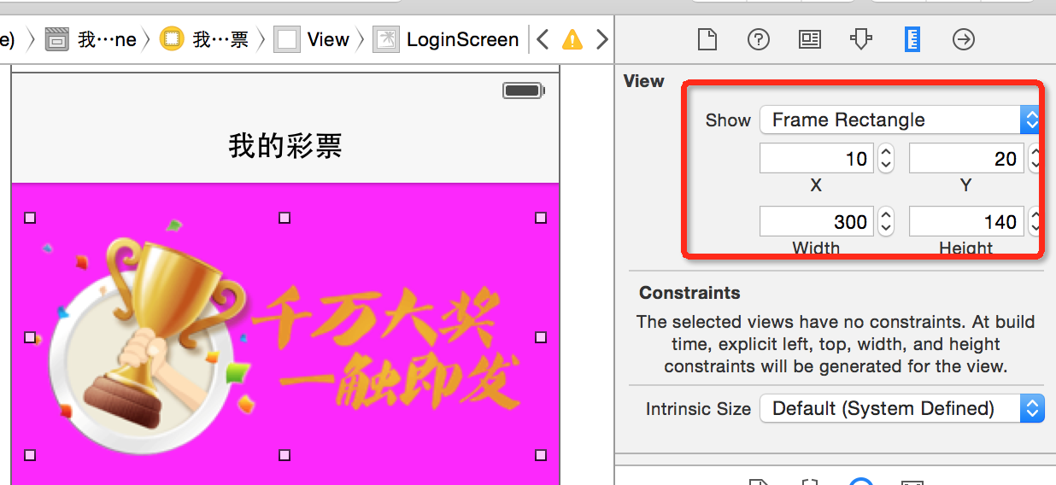
Task: Click the Constraints section heading
Action: pos(689,292)
